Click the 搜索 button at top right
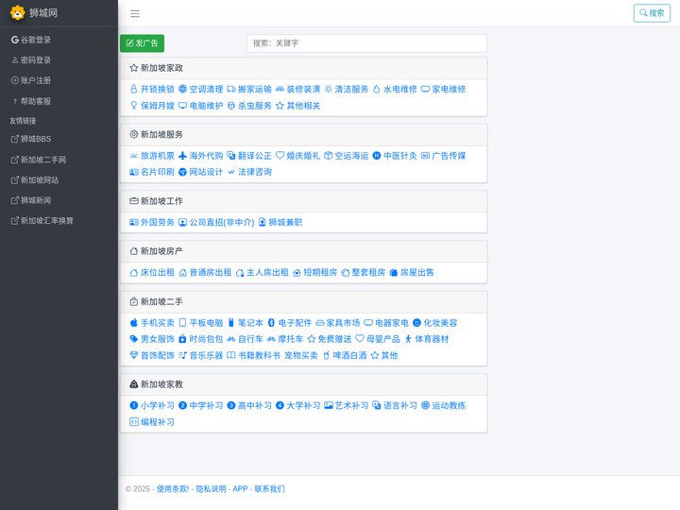Viewport: 680px width, 510px height. pos(652,12)
